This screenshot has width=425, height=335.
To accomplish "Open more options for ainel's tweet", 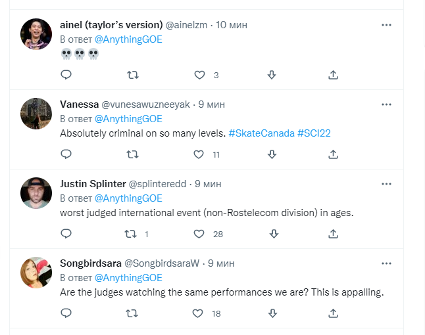I will coord(387,25).
